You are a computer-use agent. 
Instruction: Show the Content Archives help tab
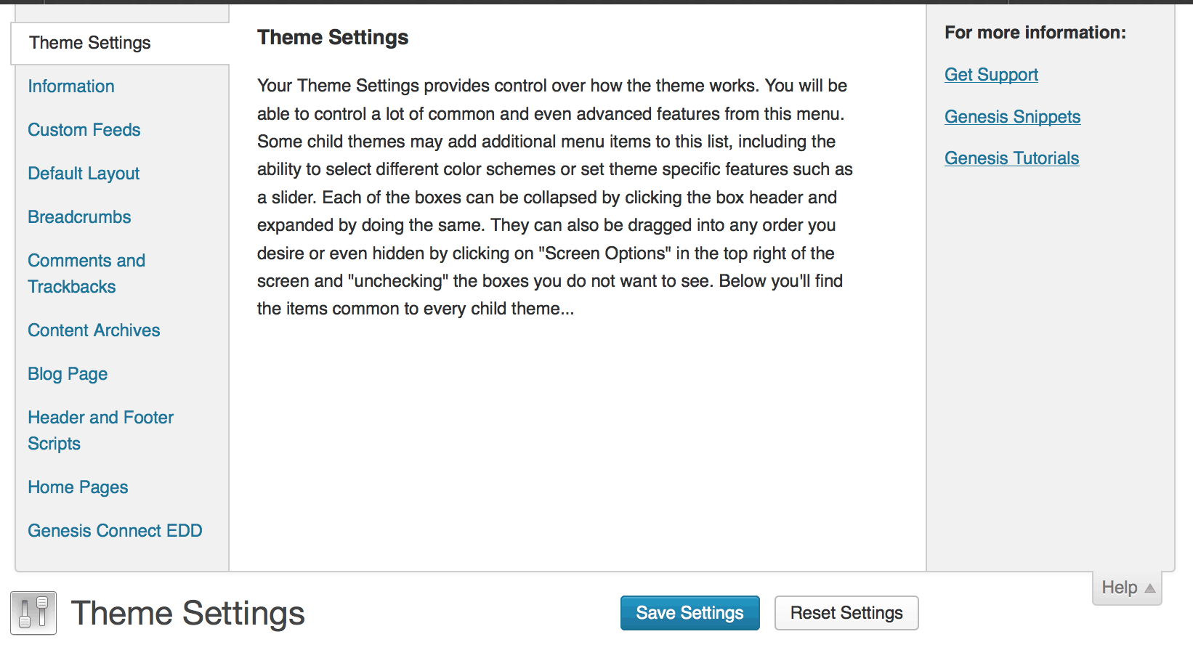(x=94, y=330)
